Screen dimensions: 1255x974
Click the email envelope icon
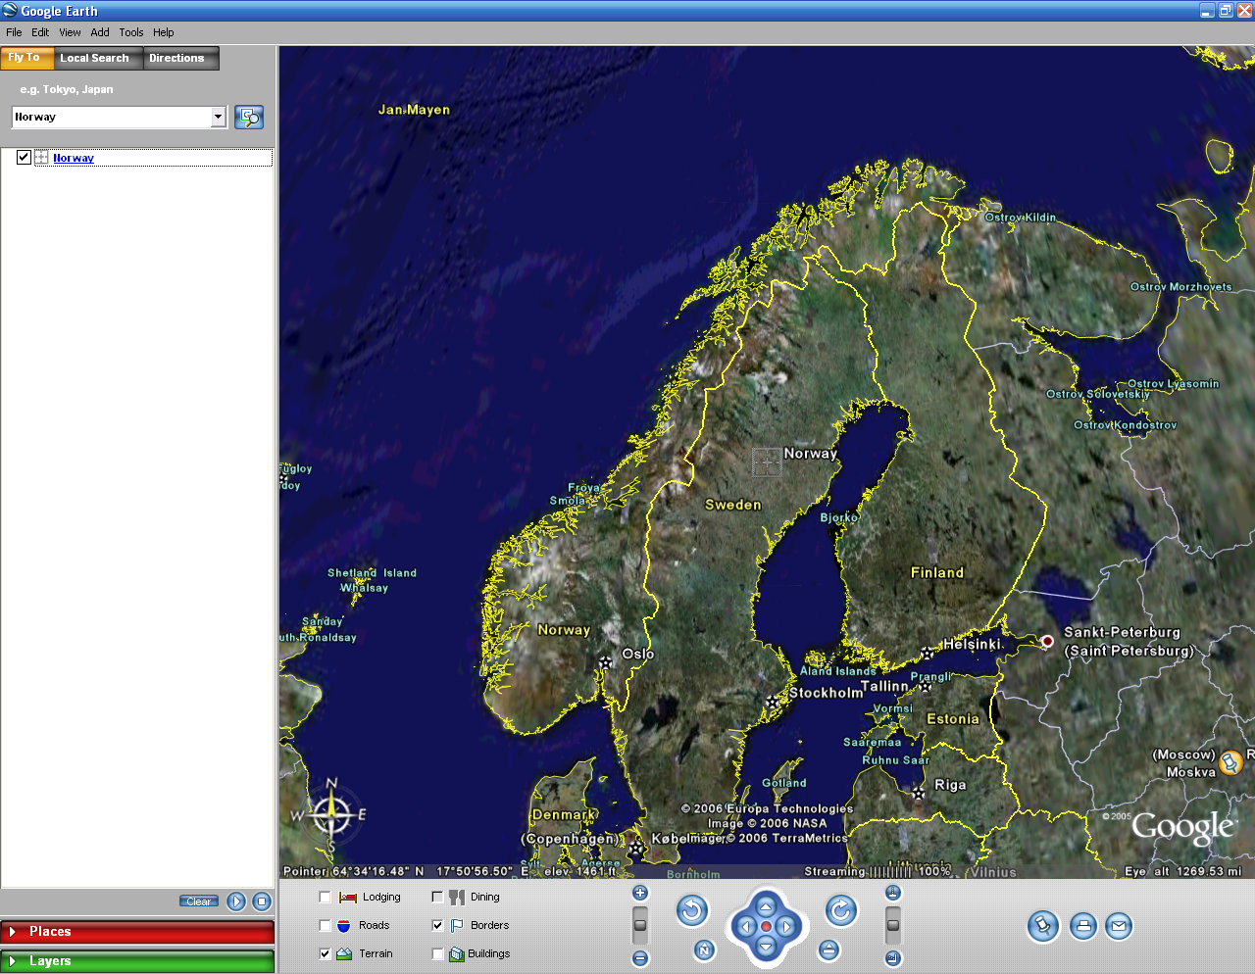pyautogui.click(x=1119, y=926)
